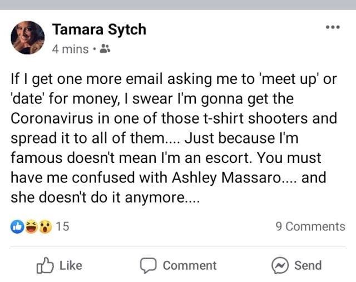The width and height of the screenshot is (356, 282).
Task: Open Tamara Sytch's profile name link
Action: [x=99, y=29]
